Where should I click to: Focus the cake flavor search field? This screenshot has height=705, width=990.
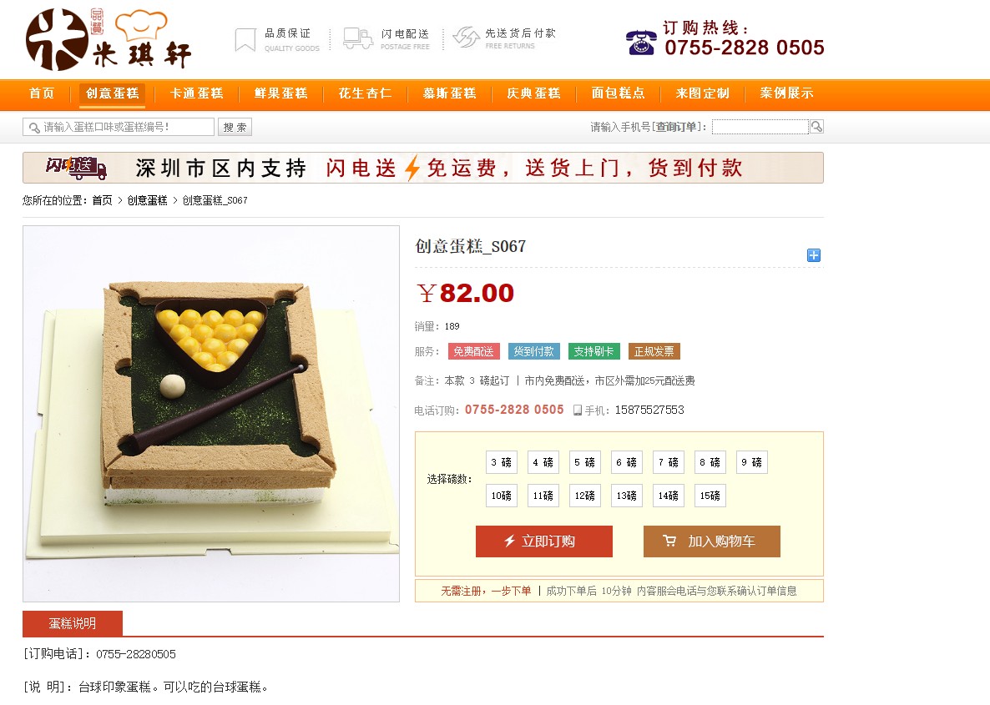coord(119,127)
